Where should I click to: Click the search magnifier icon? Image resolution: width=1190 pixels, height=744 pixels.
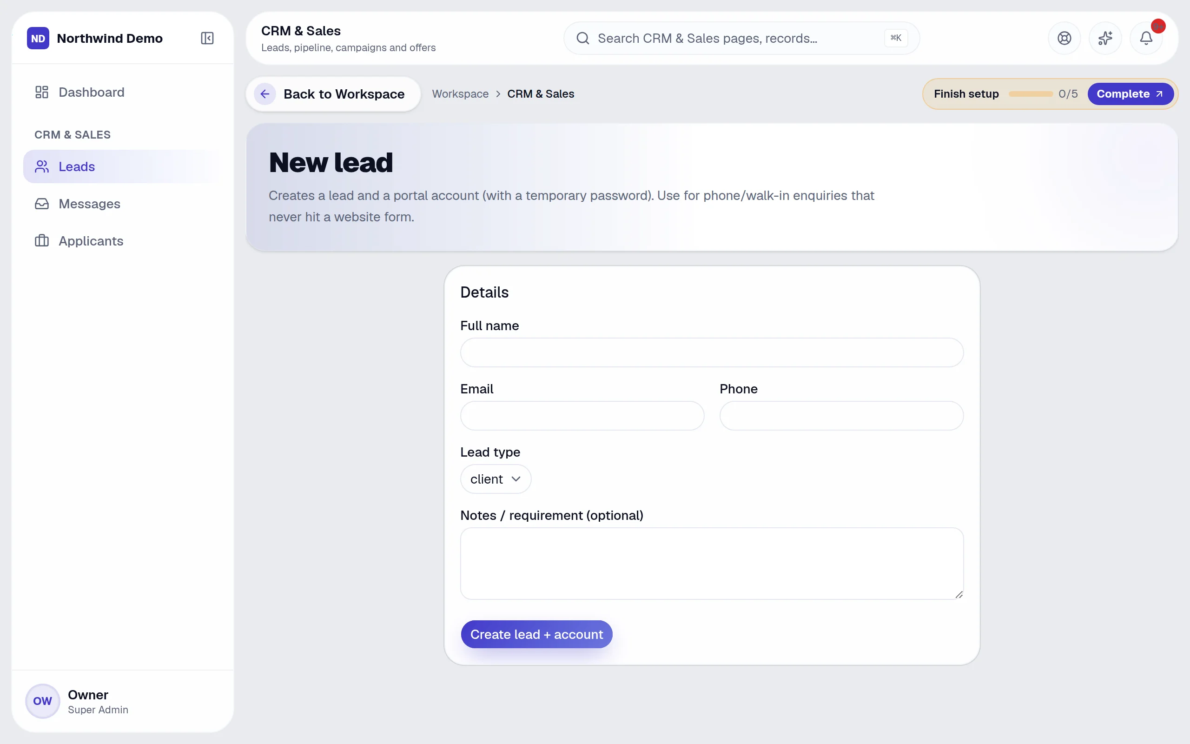tap(583, 39)
